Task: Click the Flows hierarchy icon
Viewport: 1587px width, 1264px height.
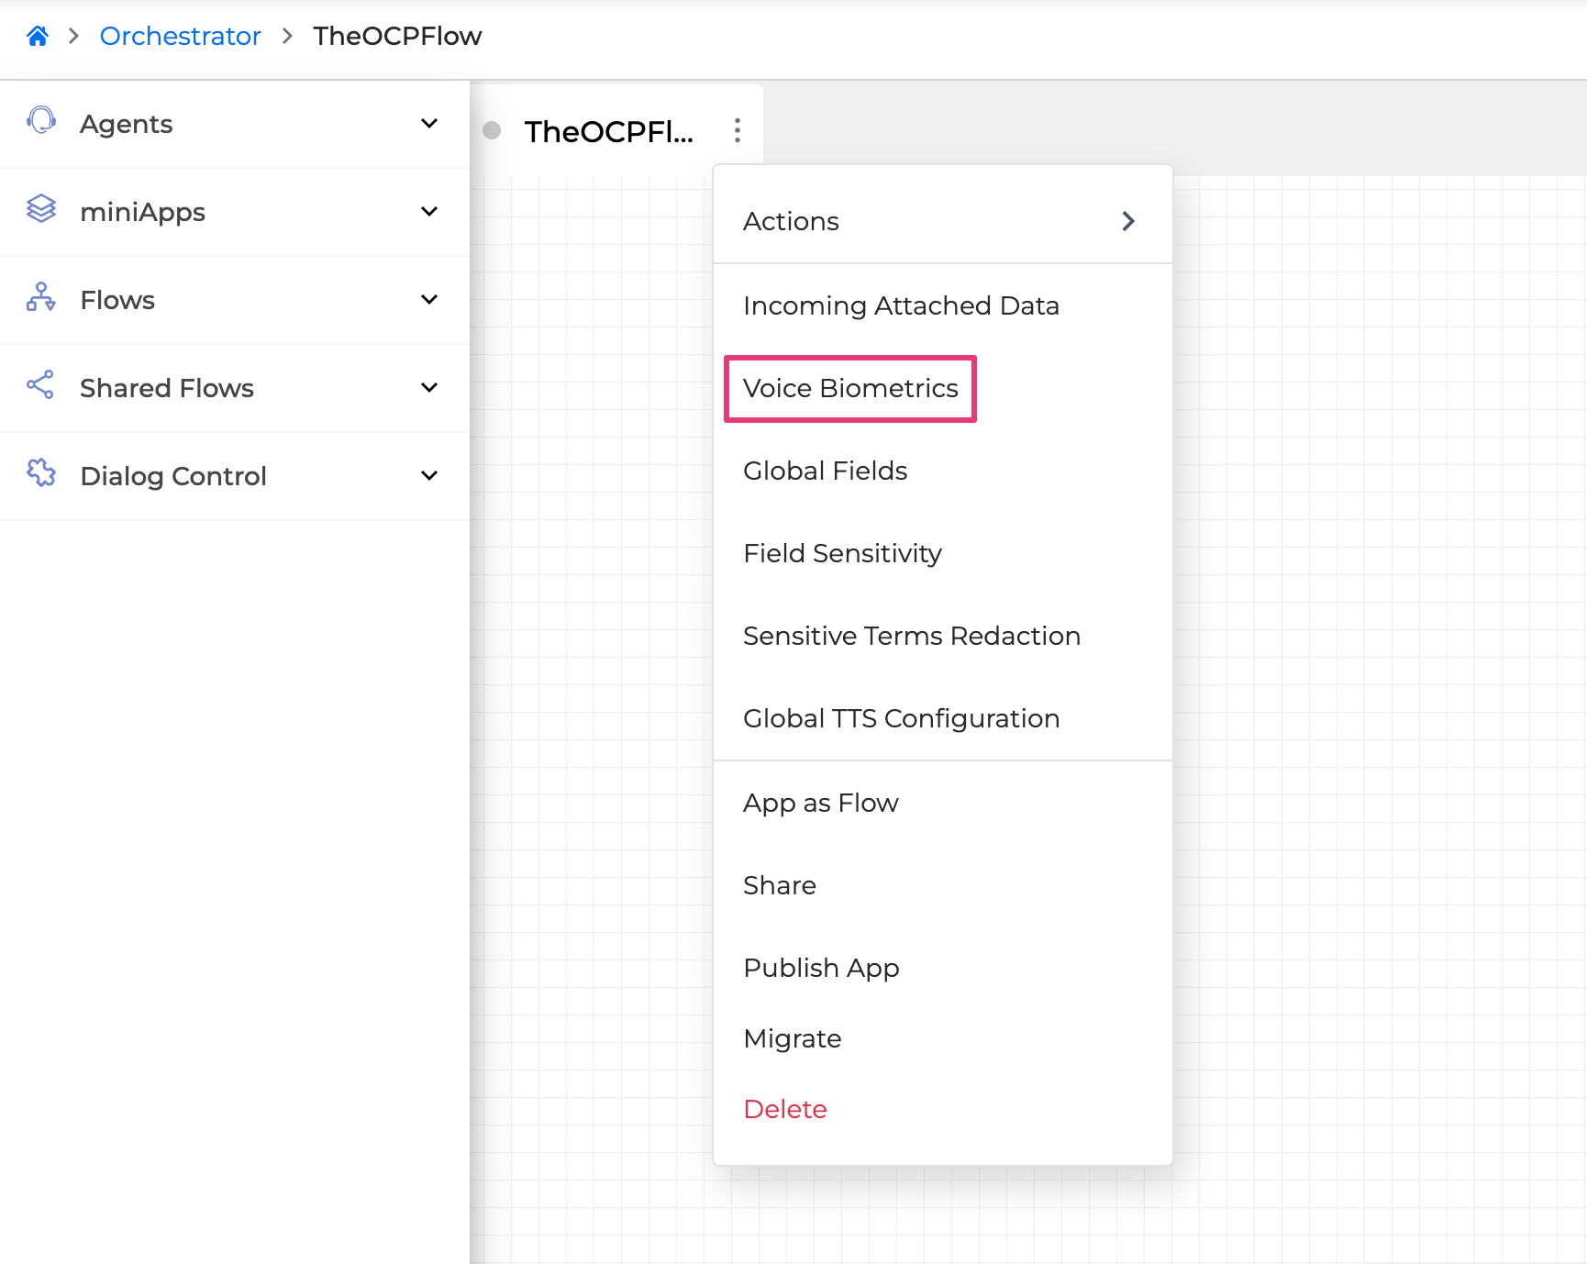Action: [41, 297]
